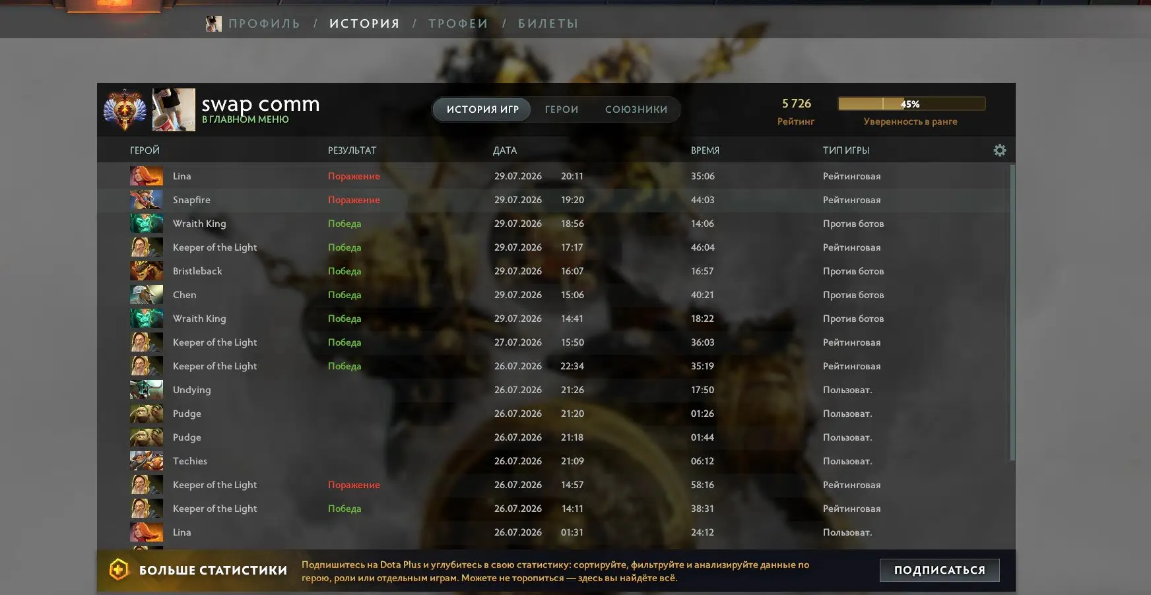Click the ПОДПИСАТЬСЯ button
This screenshot has width=1151, height=595.
939,570
